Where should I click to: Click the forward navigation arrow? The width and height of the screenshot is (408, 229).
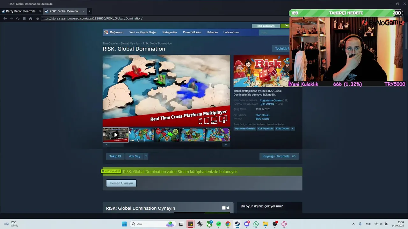[x=11, y=18]
